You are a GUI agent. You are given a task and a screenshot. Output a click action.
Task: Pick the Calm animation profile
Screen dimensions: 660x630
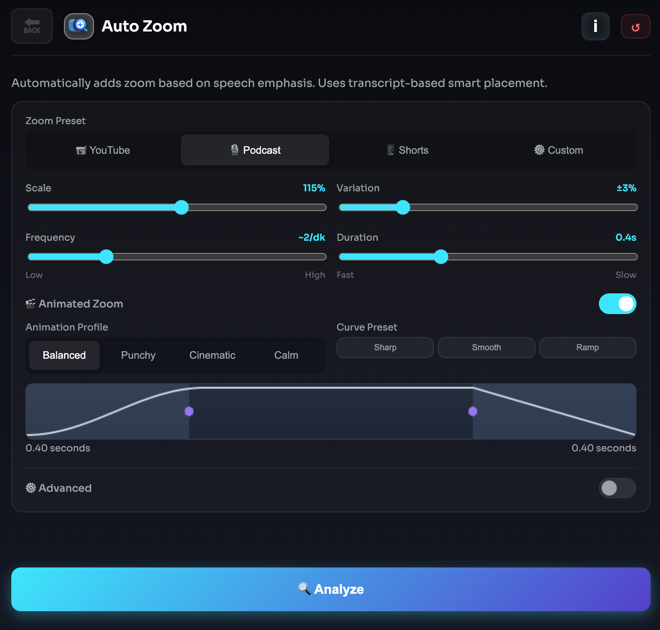pos(286,355)
